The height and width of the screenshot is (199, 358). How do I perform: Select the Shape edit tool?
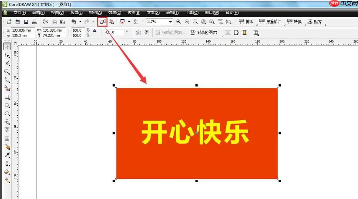pos(7,55)
